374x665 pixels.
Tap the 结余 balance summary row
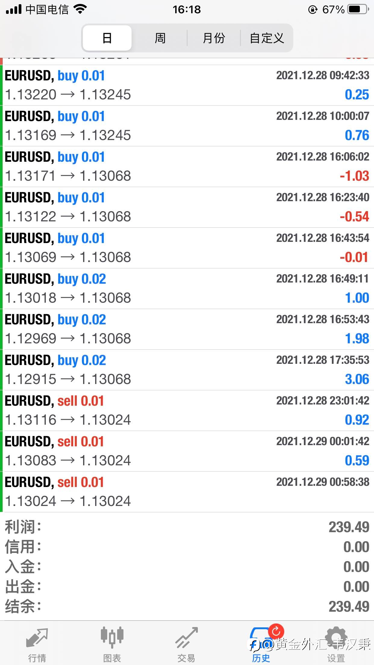(x=187, y=607)
